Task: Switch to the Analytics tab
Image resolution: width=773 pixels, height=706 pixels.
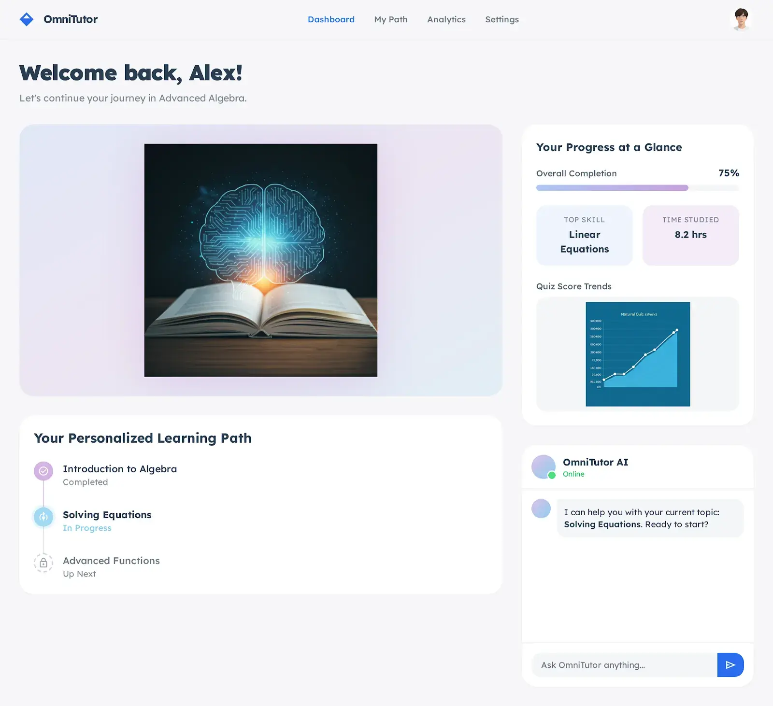Action: click(446, 19)
